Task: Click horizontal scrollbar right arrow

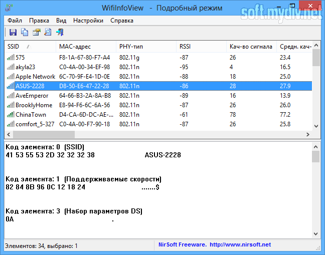Action: [308, 135]
